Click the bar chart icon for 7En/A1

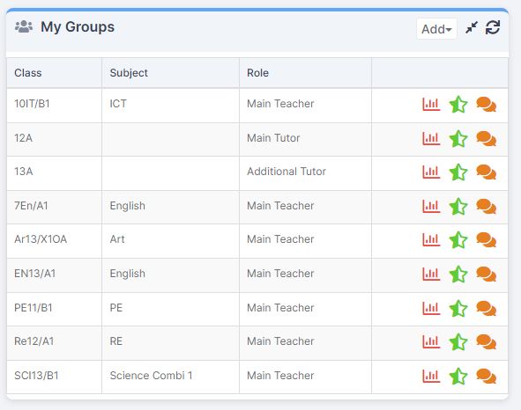click(431, 207)
